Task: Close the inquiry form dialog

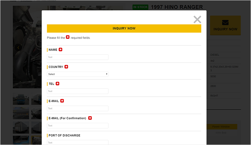Action: (x=197, y=20)
